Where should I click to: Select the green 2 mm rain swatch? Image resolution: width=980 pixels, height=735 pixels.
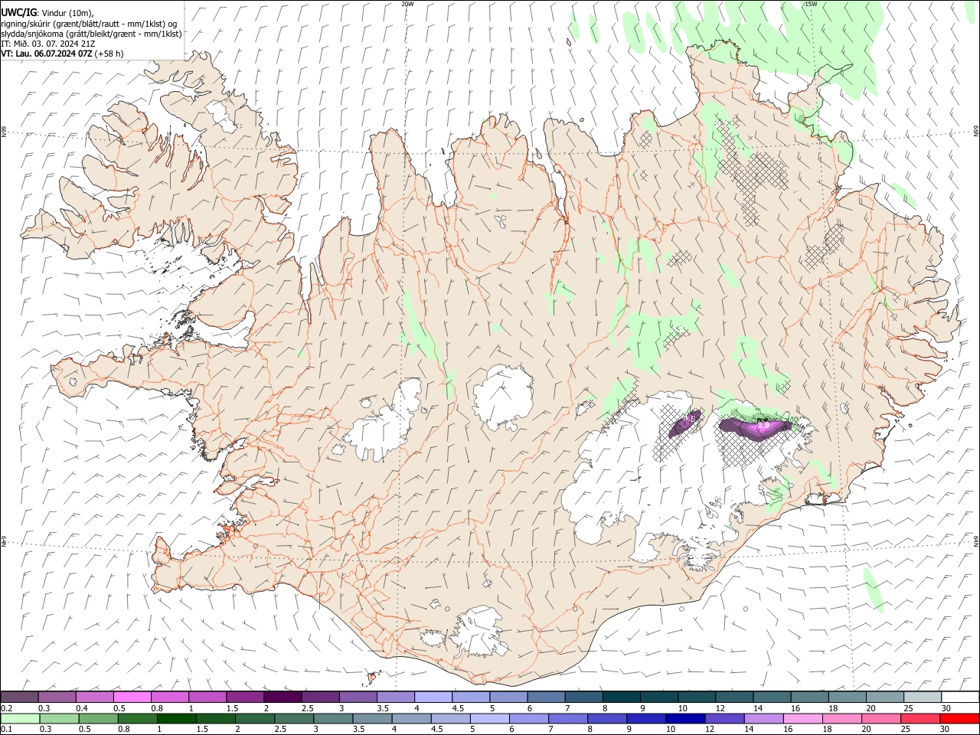[255, 718]
